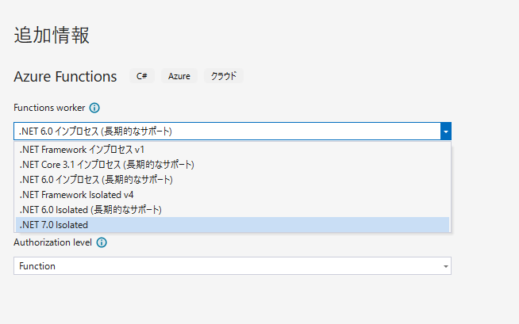Click the Authorization level info icon

[102, 242]
